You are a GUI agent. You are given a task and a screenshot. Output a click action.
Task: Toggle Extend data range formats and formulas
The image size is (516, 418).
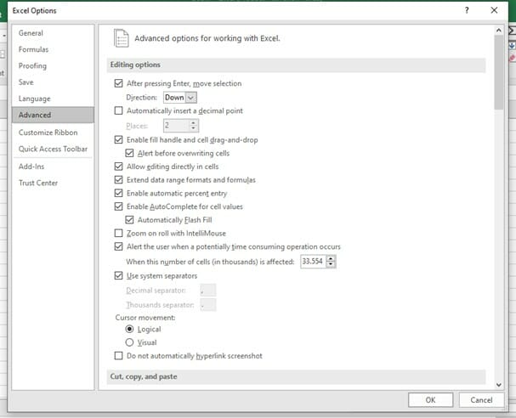click(118, 180)
